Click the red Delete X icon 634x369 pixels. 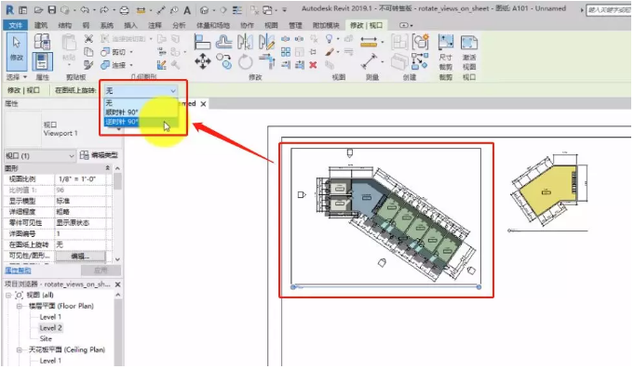pyautogui.click(x=313, y=64)
